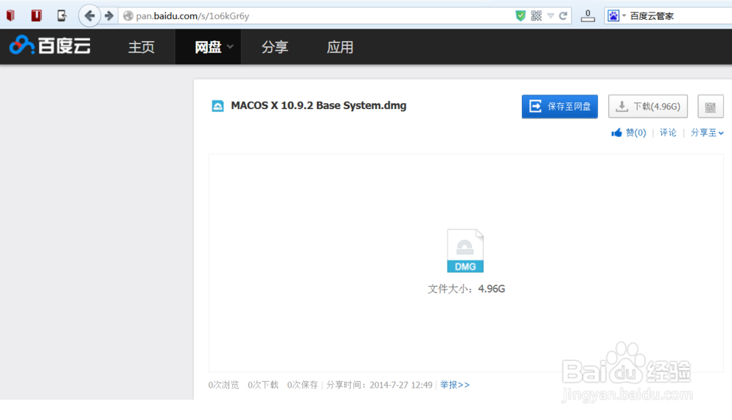Click the 文件大小：4.96G text
This screenshot has height=420, width=732.
point(466,289)
